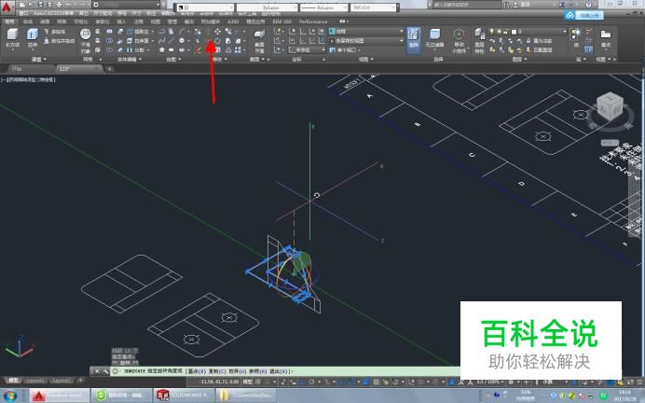Open the workspace selector dropdown in quick access toolbar

(x=126, y=5)
